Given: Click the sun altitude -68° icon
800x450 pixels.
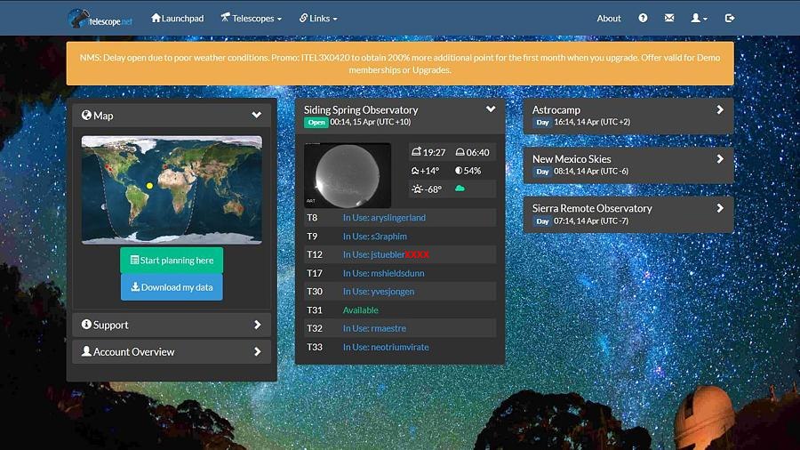Looking at the screenshot, I should 417,189.
